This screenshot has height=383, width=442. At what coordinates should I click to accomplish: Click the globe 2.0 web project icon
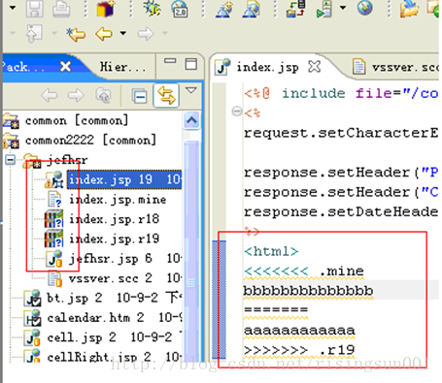tap(180, 8)
